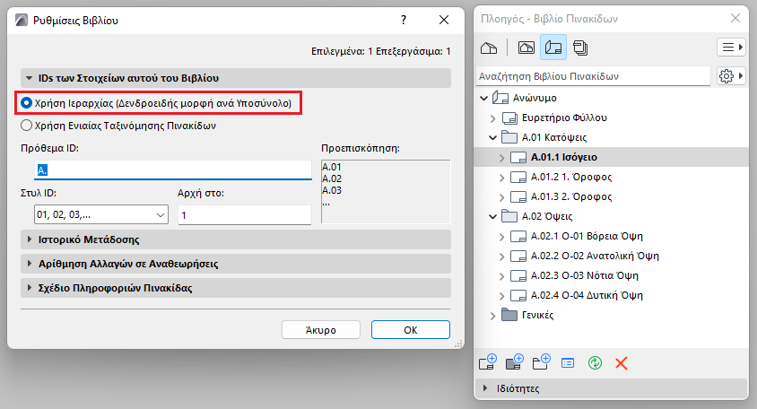Switch Navigator to View Map
This screenshot has width=757, height=409.
coord(526,48)
